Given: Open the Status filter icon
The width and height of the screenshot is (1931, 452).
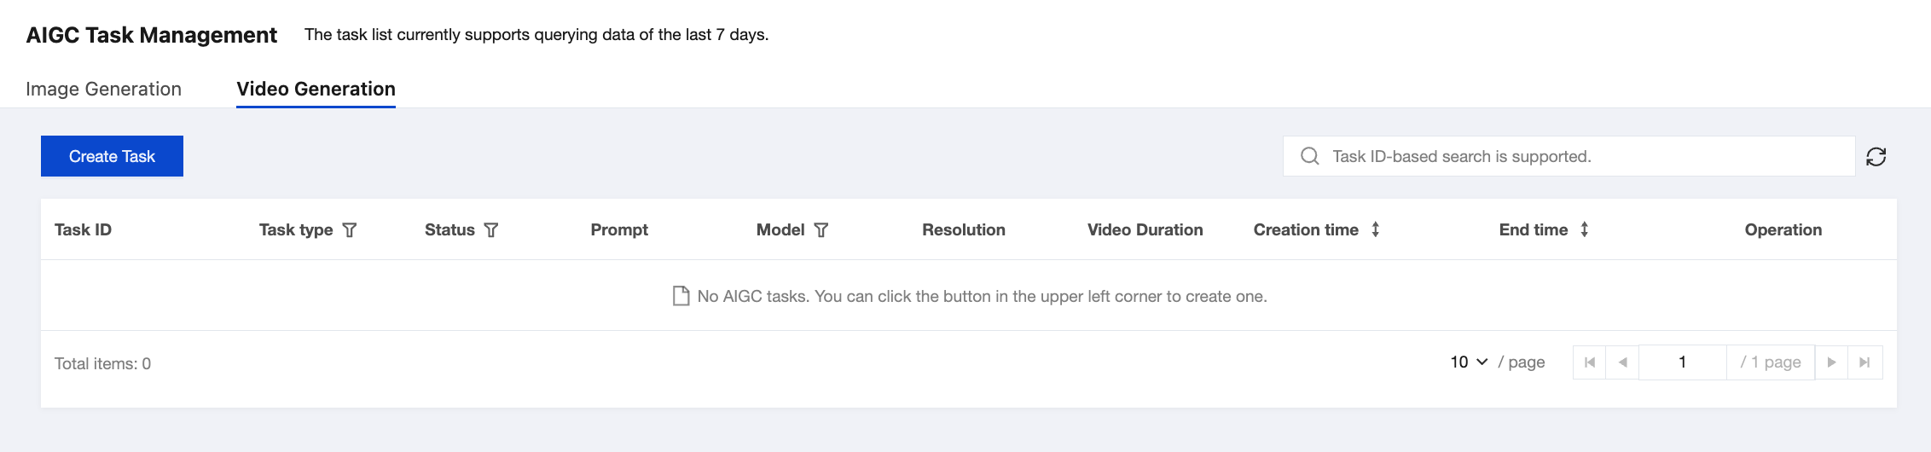Looking at the screenshot, I should click(x=491, y=230).
